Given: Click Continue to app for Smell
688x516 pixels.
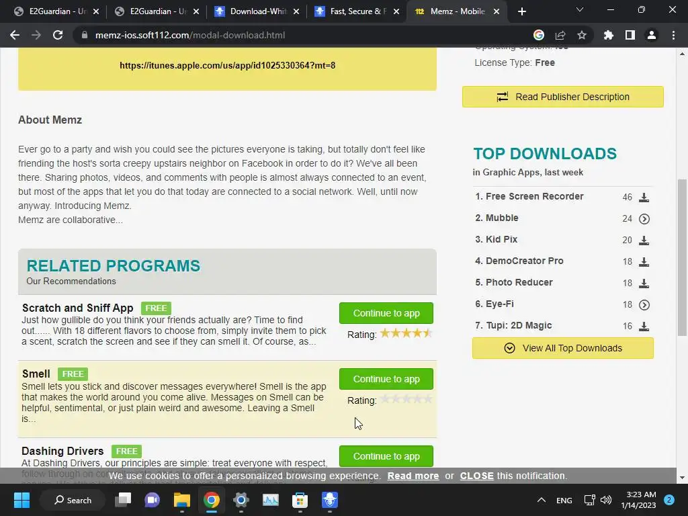Looking at the screenshot, I should pyautogui.click(x=386, y=379).
